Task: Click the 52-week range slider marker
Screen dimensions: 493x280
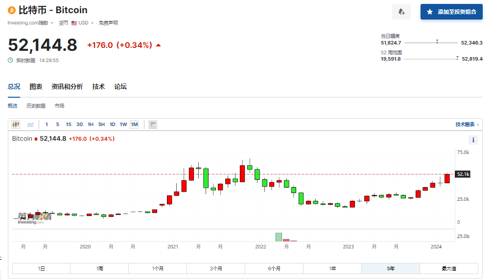Action: pyautogui.click(x=457, y=58)
